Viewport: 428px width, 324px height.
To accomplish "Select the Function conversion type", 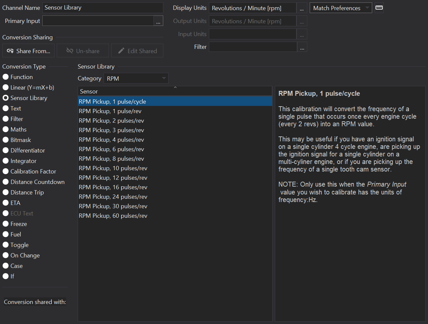I will (6, 77).
